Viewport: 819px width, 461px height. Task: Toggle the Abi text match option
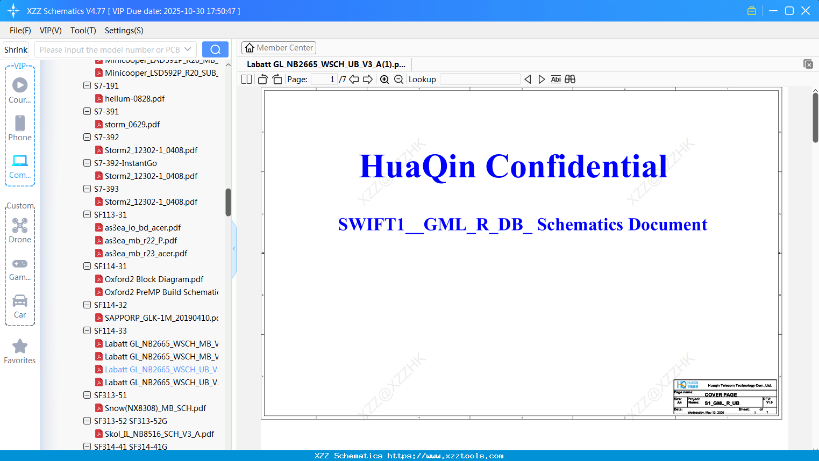tap(556, 80)
